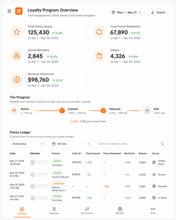Click the In-Store source icon
This screenshot has height=220, width=176.
(x=154, y=198)
